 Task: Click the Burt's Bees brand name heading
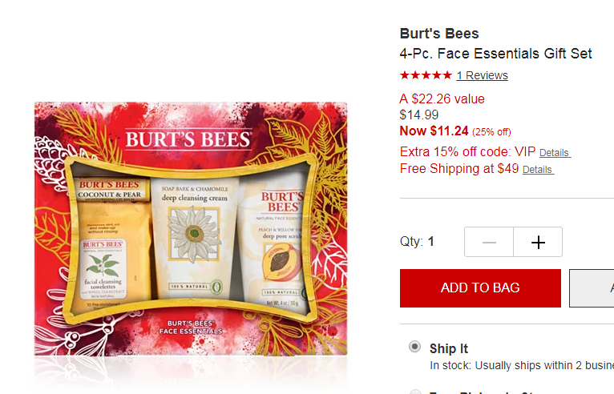[x=439, y=34]
